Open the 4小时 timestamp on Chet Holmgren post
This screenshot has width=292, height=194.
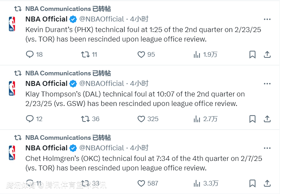(139, 148)
